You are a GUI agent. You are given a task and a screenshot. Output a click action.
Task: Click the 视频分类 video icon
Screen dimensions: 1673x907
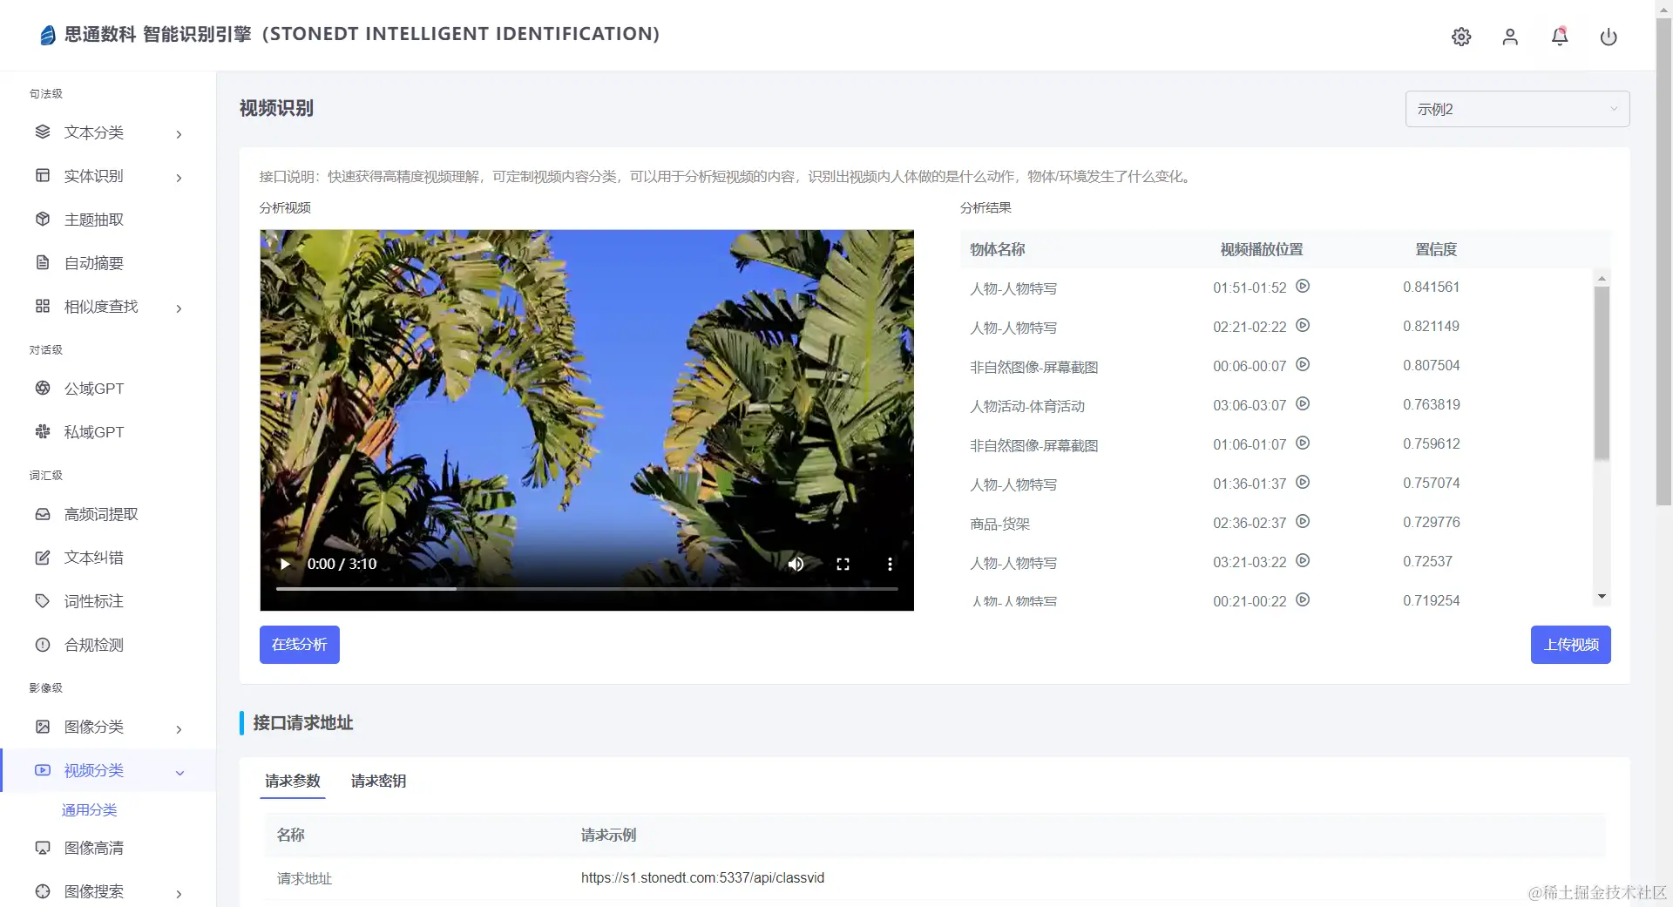[x=43, y=770]
